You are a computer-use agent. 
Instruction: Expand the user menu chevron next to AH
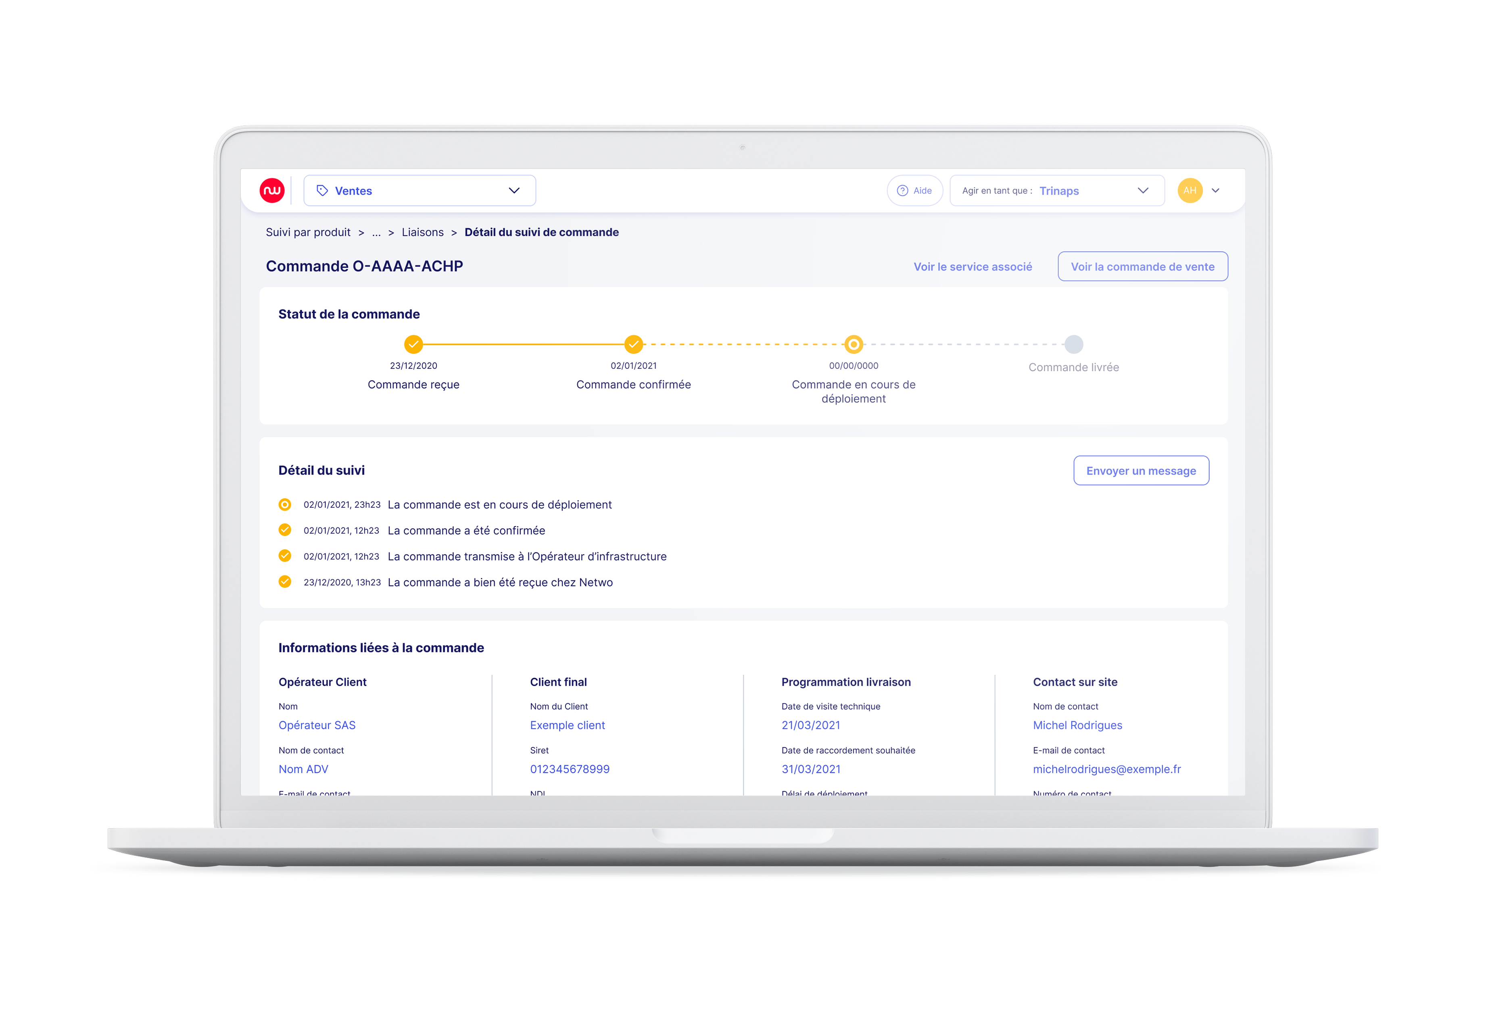point(1215,190)
